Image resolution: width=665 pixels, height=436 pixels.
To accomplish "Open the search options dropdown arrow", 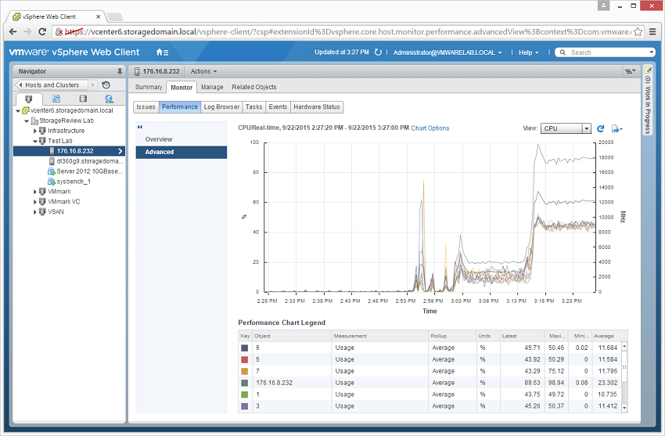I will 652,52.
